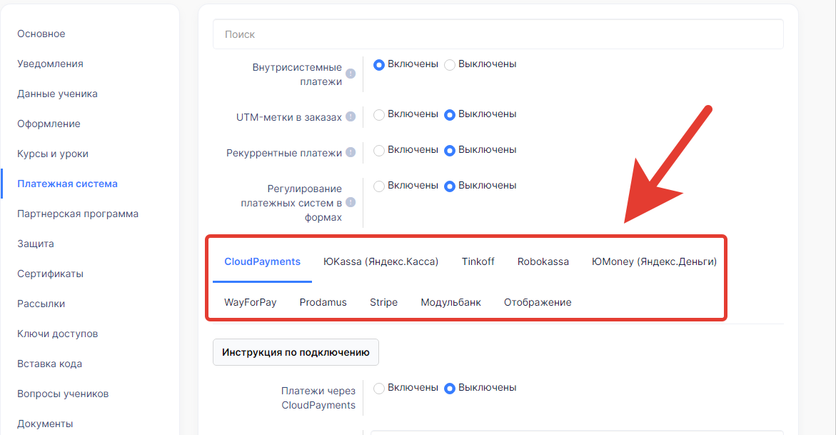Open Вопросы учеников section

pyautogui.click(x=63, y=394)
